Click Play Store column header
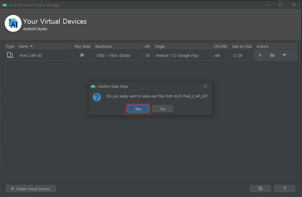 [83, 47]
